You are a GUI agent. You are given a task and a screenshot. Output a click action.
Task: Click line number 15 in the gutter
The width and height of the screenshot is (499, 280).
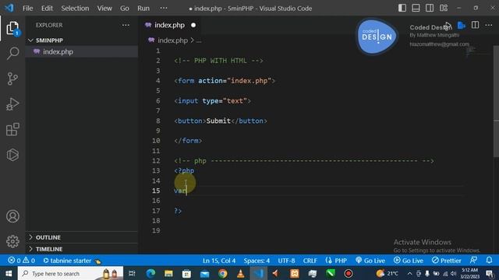point(156,191)
